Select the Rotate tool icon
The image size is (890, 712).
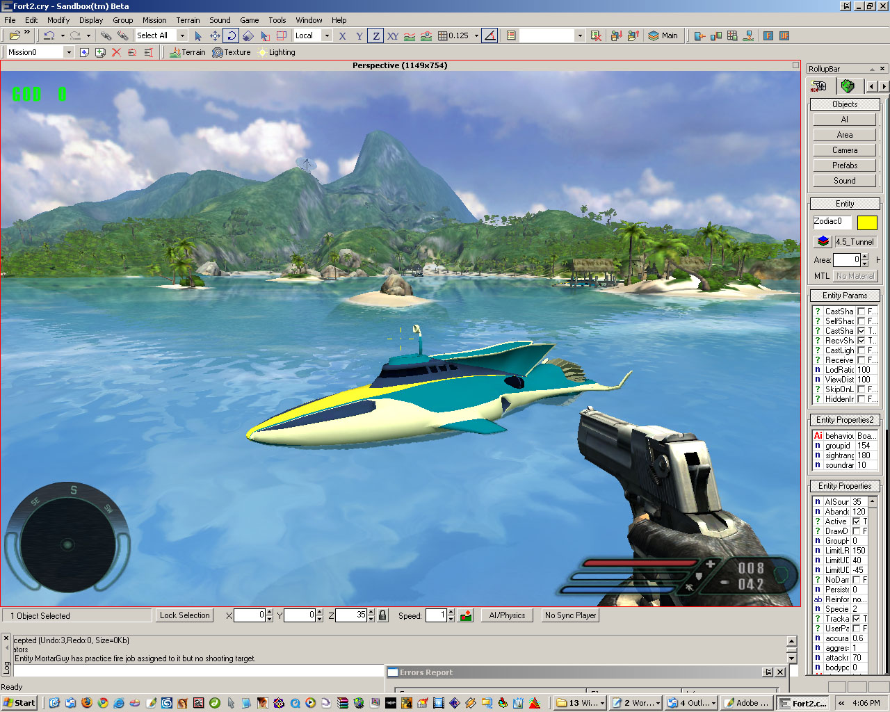click(x=232, y=35)
